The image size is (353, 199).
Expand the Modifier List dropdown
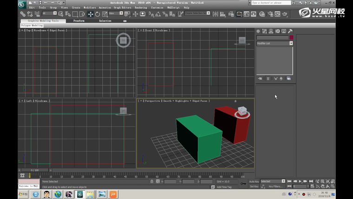pos(291,43)
